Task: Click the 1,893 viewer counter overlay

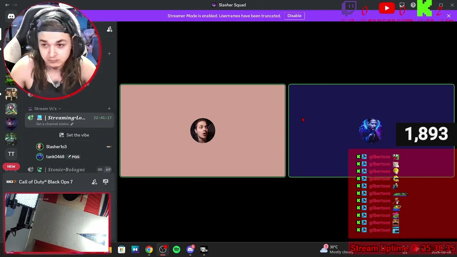Action: (426, 134)
